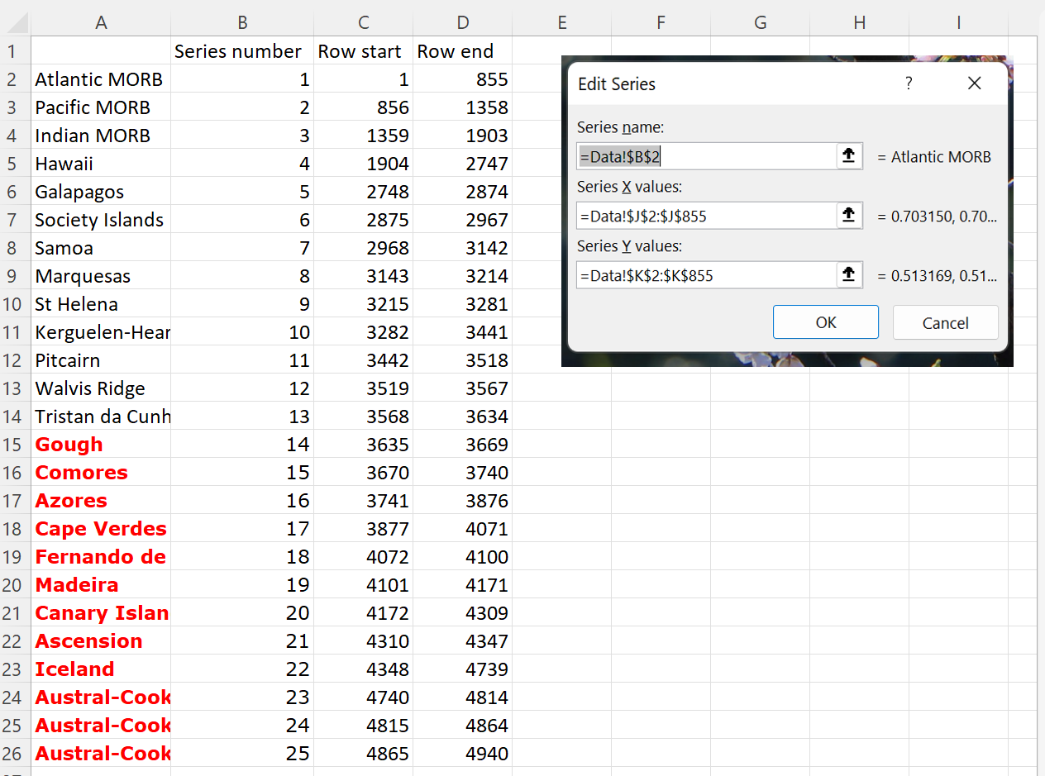1045x776 pixels.
Task: Select the Walvis Ridge cell
Action: tap(101, 388)
